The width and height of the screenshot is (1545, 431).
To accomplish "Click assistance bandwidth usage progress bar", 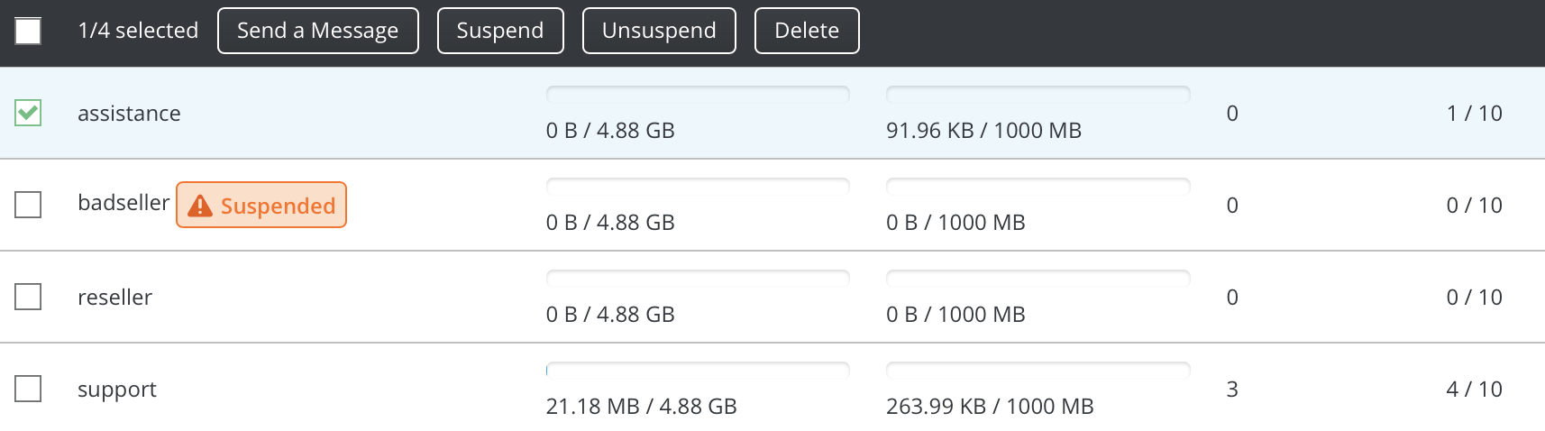I will [x=1038, y=94].
